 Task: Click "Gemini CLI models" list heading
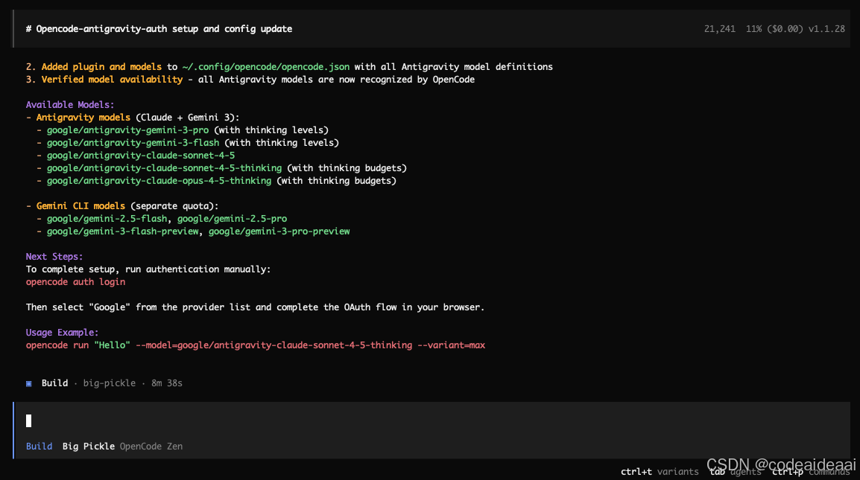[x=80, y=206]
